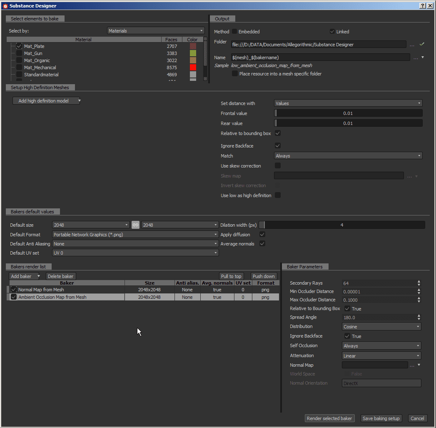Toggle the Linked method checkbox

332,31
